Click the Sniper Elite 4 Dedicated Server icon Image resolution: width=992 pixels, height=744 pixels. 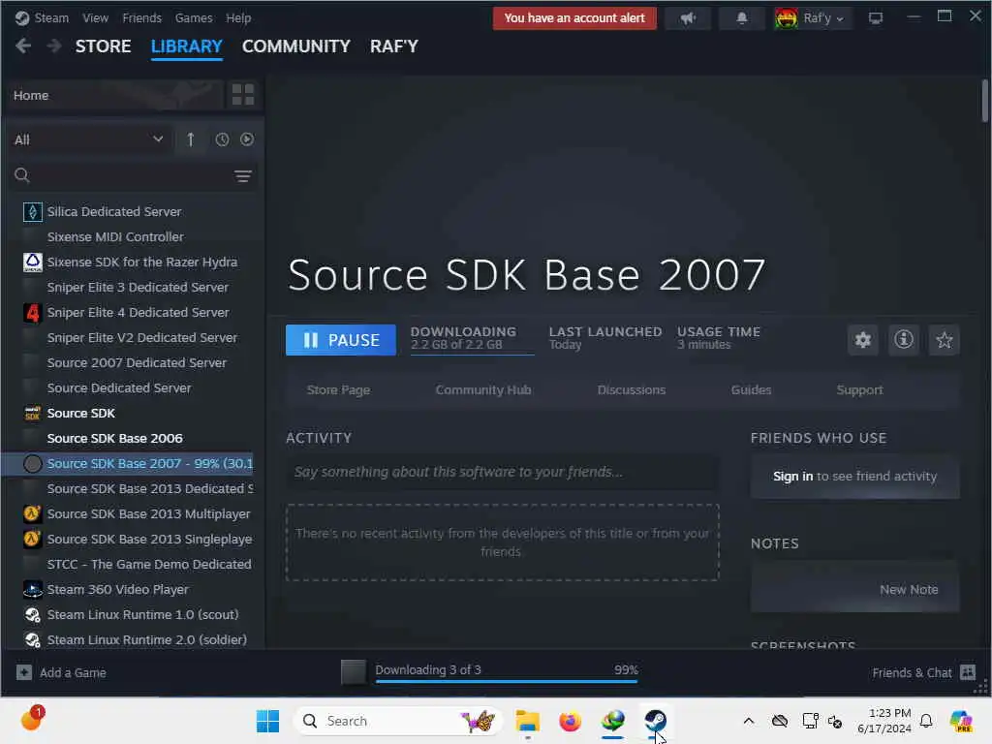tap(32, 313)
